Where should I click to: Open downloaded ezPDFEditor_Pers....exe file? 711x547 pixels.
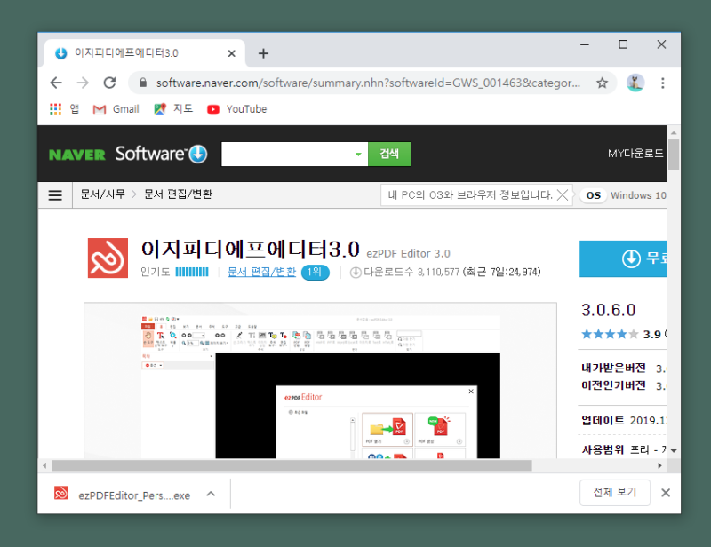(x=123, y=495)
